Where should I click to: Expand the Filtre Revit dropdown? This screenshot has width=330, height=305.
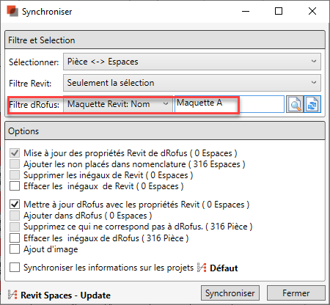point(192,83)
